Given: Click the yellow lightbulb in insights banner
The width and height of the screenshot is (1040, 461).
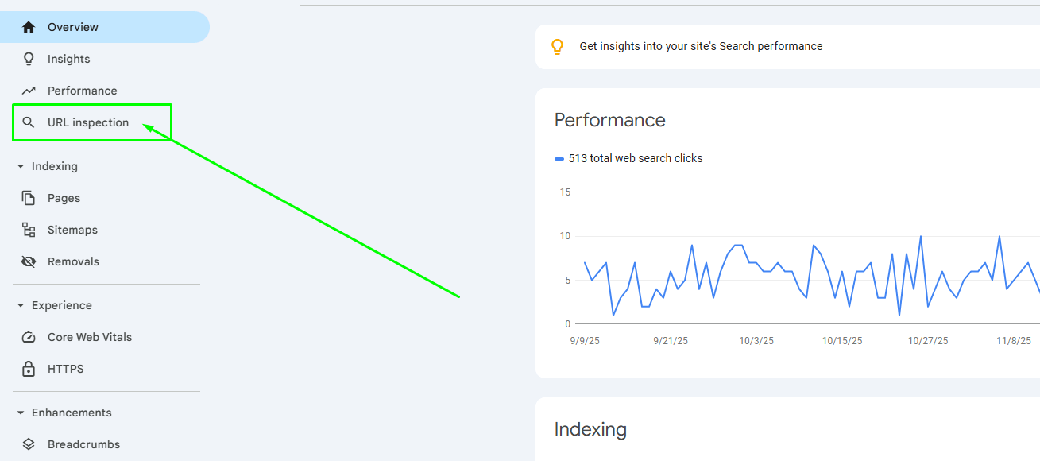Looking at the screenshot, I should pyautogui.click(x=558, y=46).
